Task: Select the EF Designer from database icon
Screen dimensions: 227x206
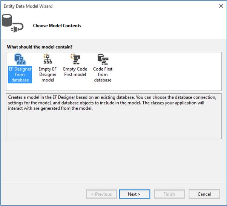Action: (20, 59)
